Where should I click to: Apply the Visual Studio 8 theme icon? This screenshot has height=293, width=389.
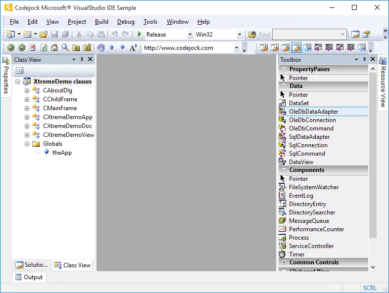click(286, 47)
